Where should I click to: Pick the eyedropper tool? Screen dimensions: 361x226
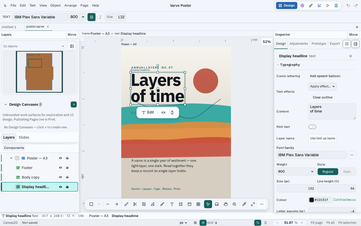click(244, 204)
